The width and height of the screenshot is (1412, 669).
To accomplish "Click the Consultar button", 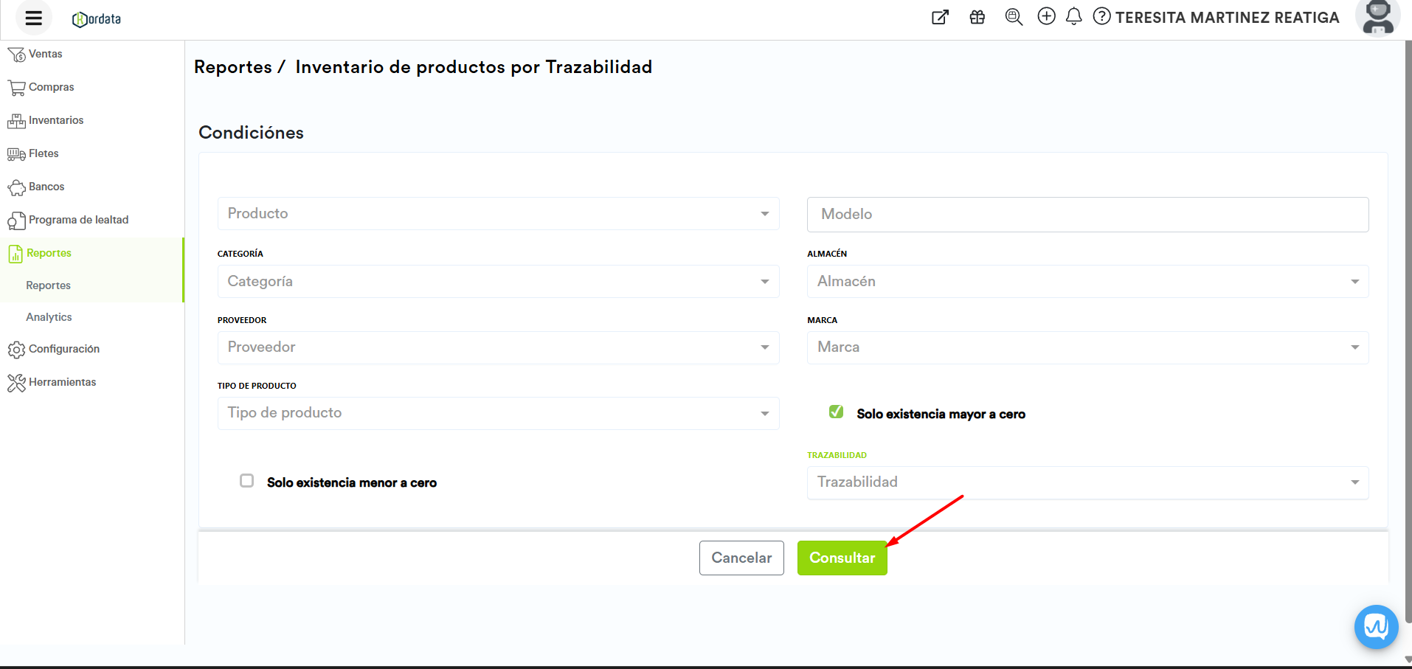I will tap(842, 558).
